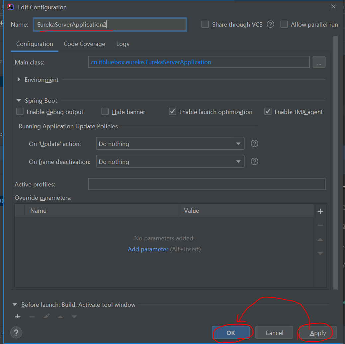This screenshot has width=345, height=344.
Task: Click the Running Application Update Policies label
Action: pos(68,126)
